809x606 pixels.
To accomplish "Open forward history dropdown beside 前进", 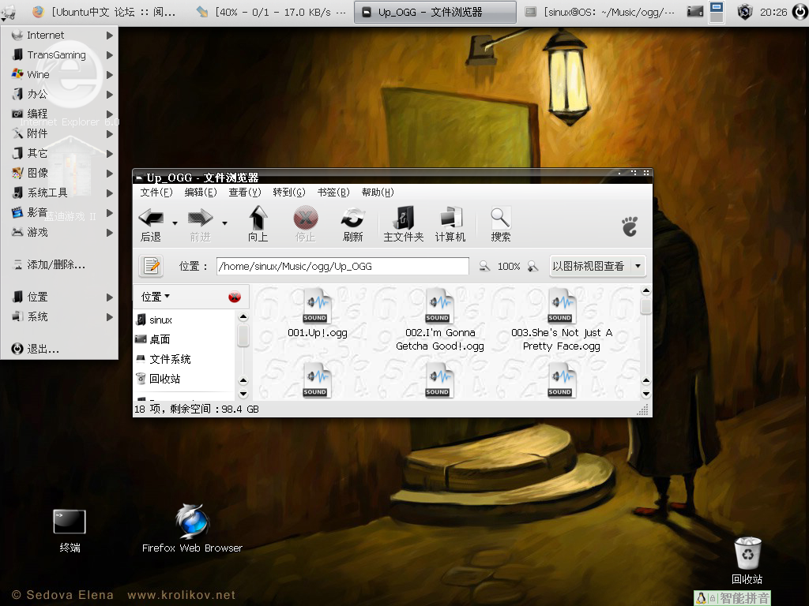I will tap(224, 223).
